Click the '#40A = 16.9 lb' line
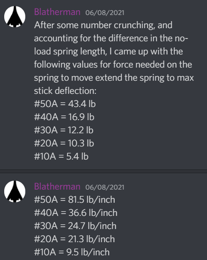Screen dimensions: 207x260 pyautogui.click(x=64, y=117)
